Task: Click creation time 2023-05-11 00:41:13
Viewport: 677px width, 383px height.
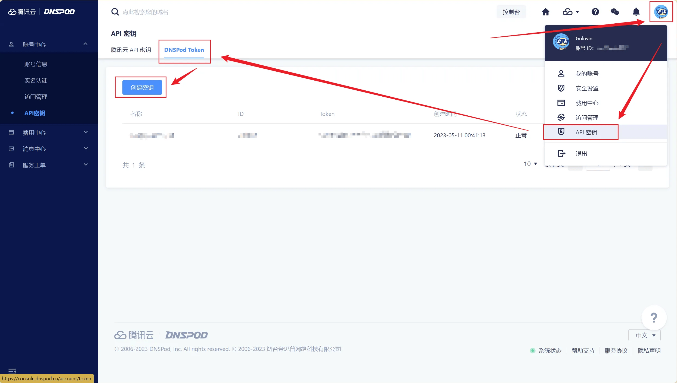Action: pos(460,135)
